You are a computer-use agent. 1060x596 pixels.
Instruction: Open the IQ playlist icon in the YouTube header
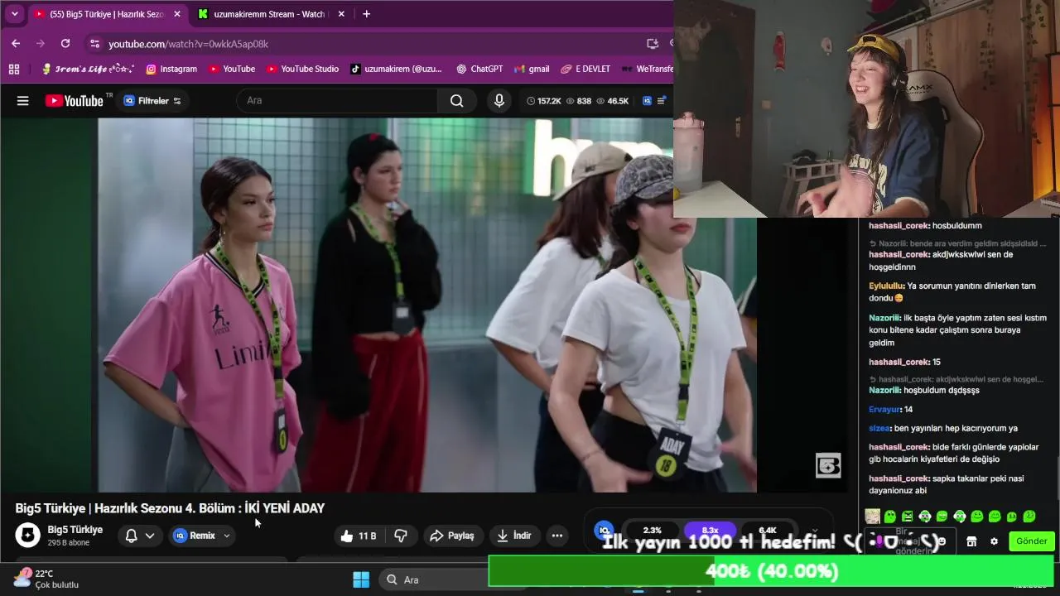648,101
